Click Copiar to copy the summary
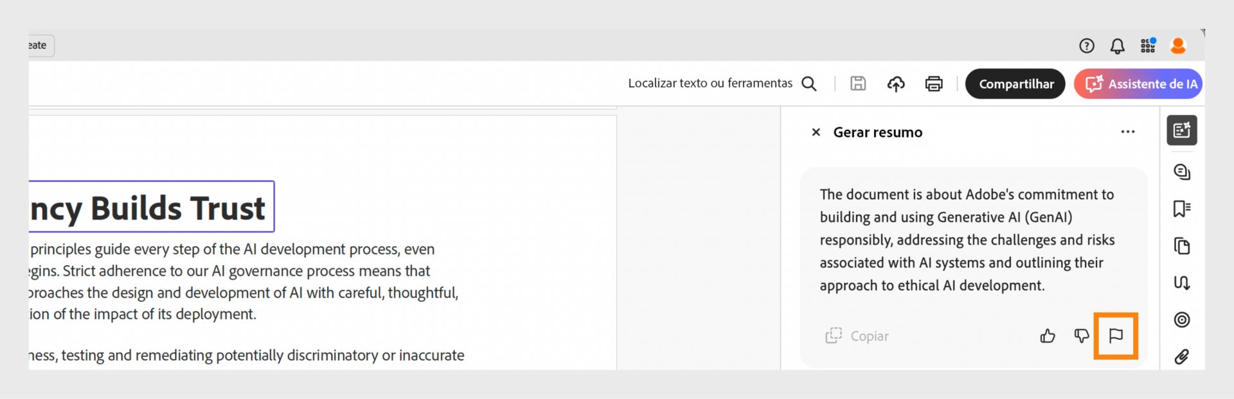Viewport: 1234px width, 399px height. [857, 335]
